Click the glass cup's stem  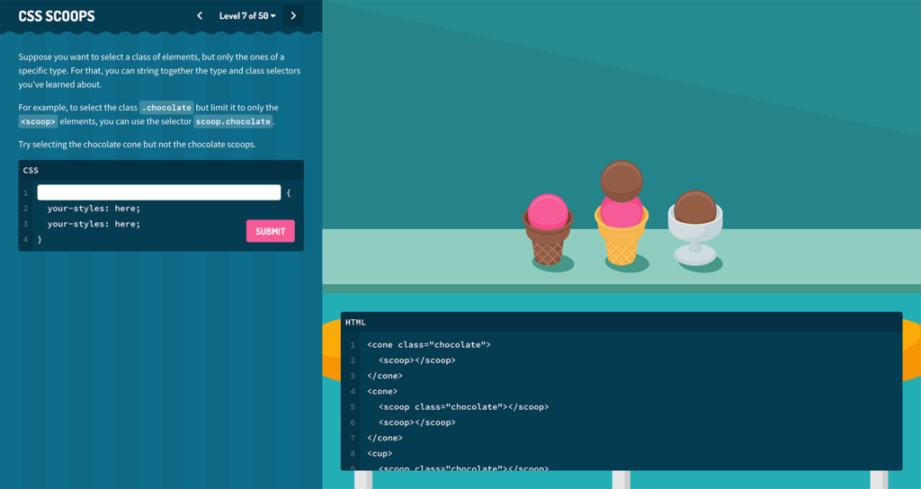click(695, 249)
